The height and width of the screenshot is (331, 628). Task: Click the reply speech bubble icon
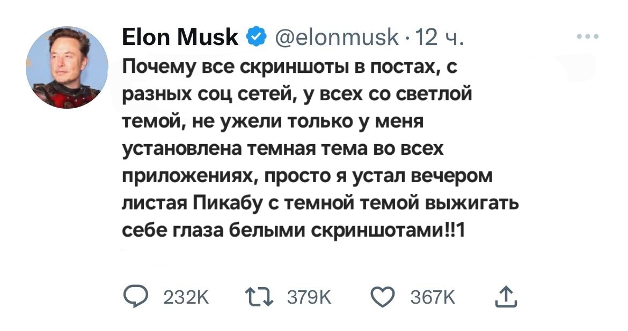[134, 295]
